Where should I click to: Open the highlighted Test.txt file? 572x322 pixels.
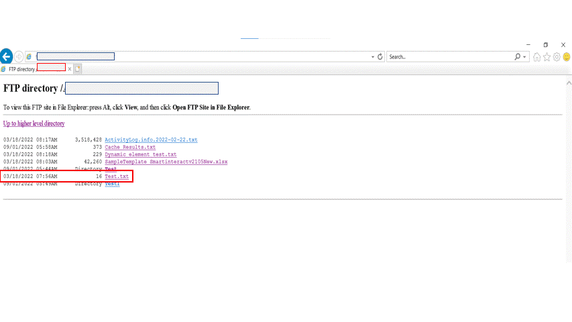pos(117,176)
